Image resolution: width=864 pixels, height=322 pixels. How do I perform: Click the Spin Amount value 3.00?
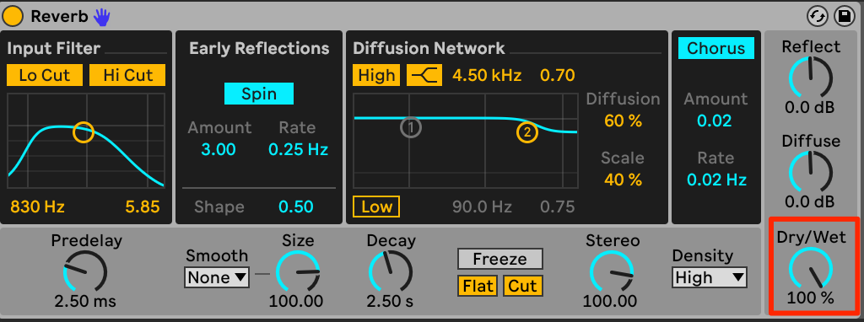(219, 149)
